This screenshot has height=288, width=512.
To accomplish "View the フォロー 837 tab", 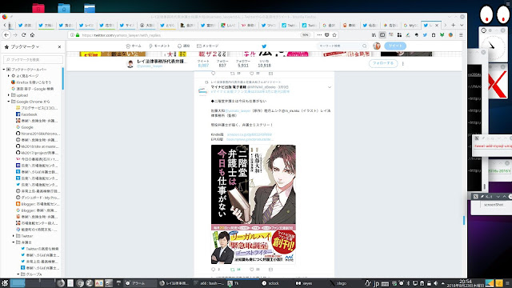I will coord(222,63).
